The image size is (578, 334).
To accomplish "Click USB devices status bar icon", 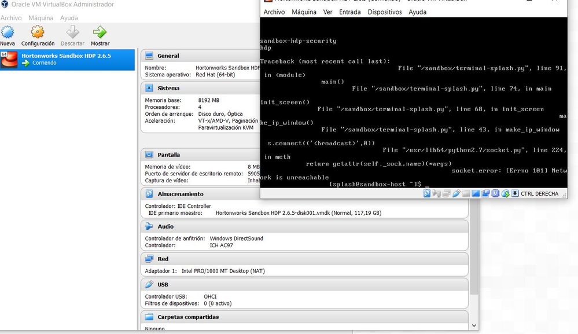I will tap(456, 193).
